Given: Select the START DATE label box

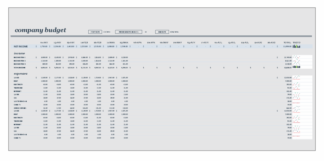Looking at the screenshot, I should click(x=95, y=32).
